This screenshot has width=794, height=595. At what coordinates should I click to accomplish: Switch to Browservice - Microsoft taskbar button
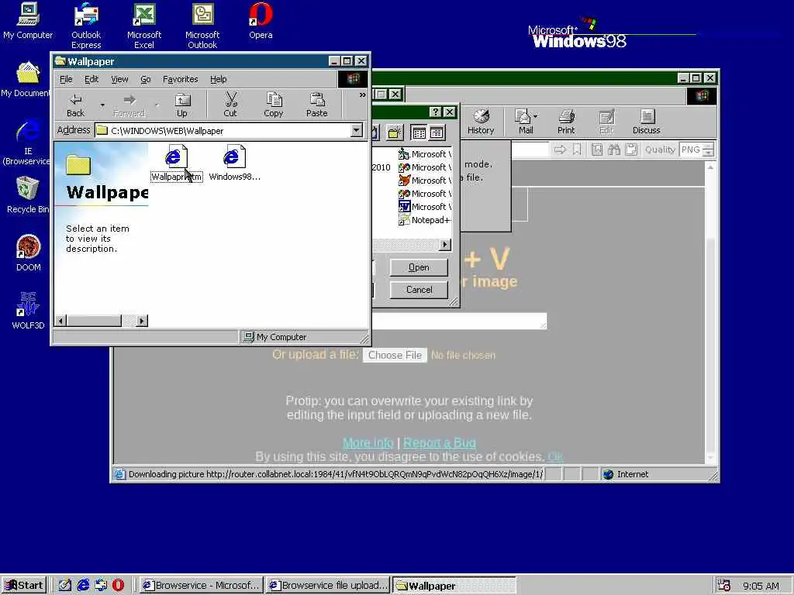[201, 586]
